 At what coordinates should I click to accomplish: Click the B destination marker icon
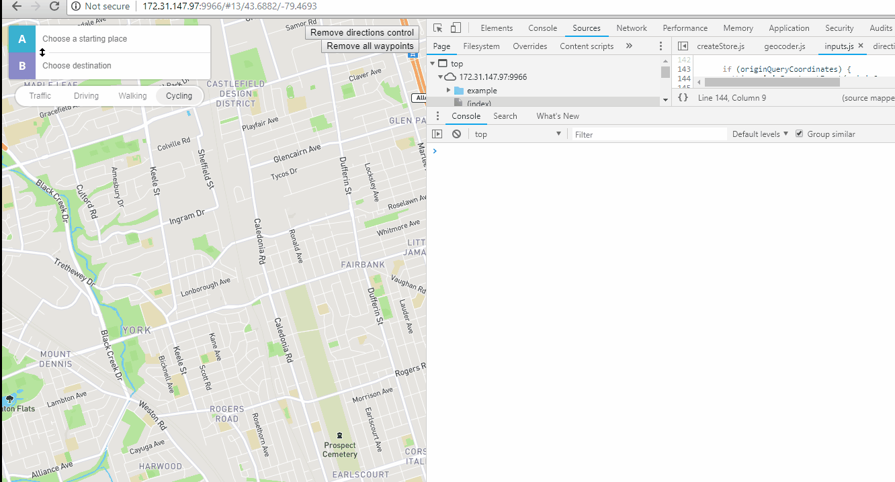[x=22, y=66]
